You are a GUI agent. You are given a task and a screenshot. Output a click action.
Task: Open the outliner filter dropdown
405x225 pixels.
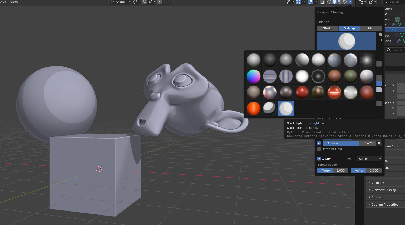point(373,2)
